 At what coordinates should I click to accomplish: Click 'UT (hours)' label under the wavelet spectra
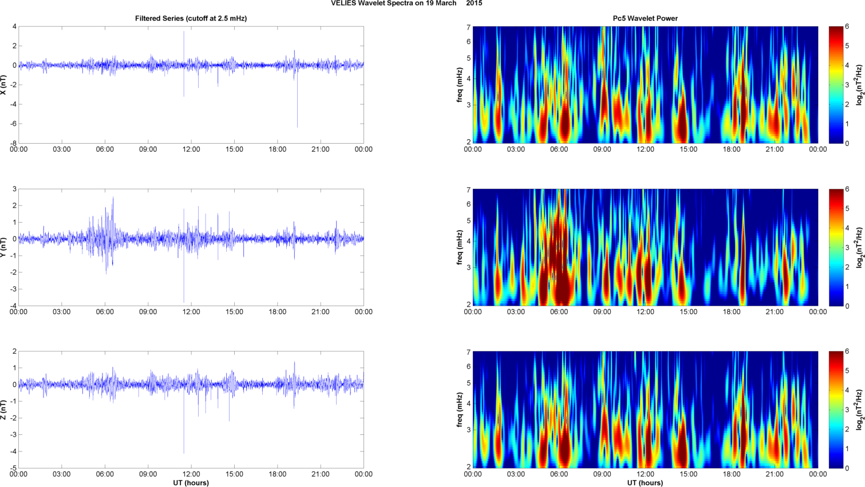pos(645,483)
